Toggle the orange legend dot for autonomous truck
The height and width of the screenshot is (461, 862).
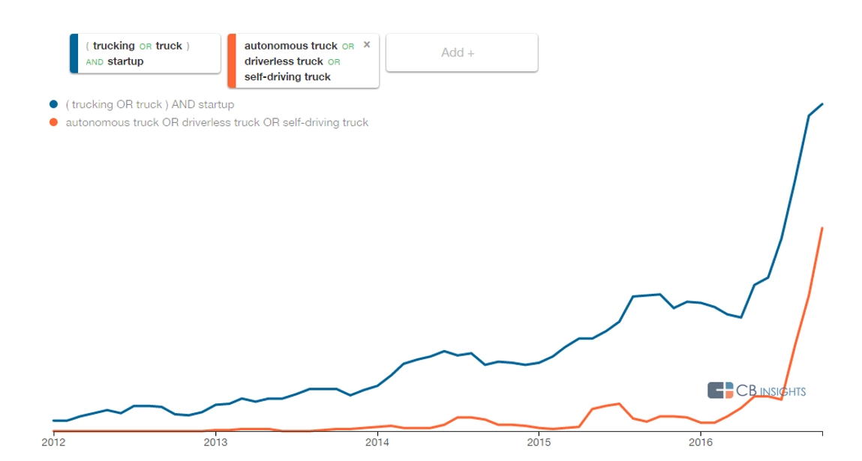point(54,122)
